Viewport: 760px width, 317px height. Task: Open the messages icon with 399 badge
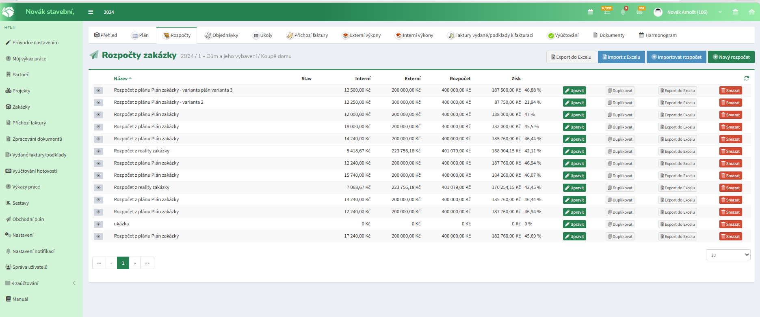640,11
